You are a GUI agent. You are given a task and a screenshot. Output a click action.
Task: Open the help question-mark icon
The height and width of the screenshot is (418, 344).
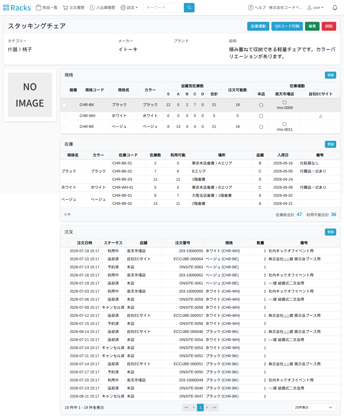[250, 8]
